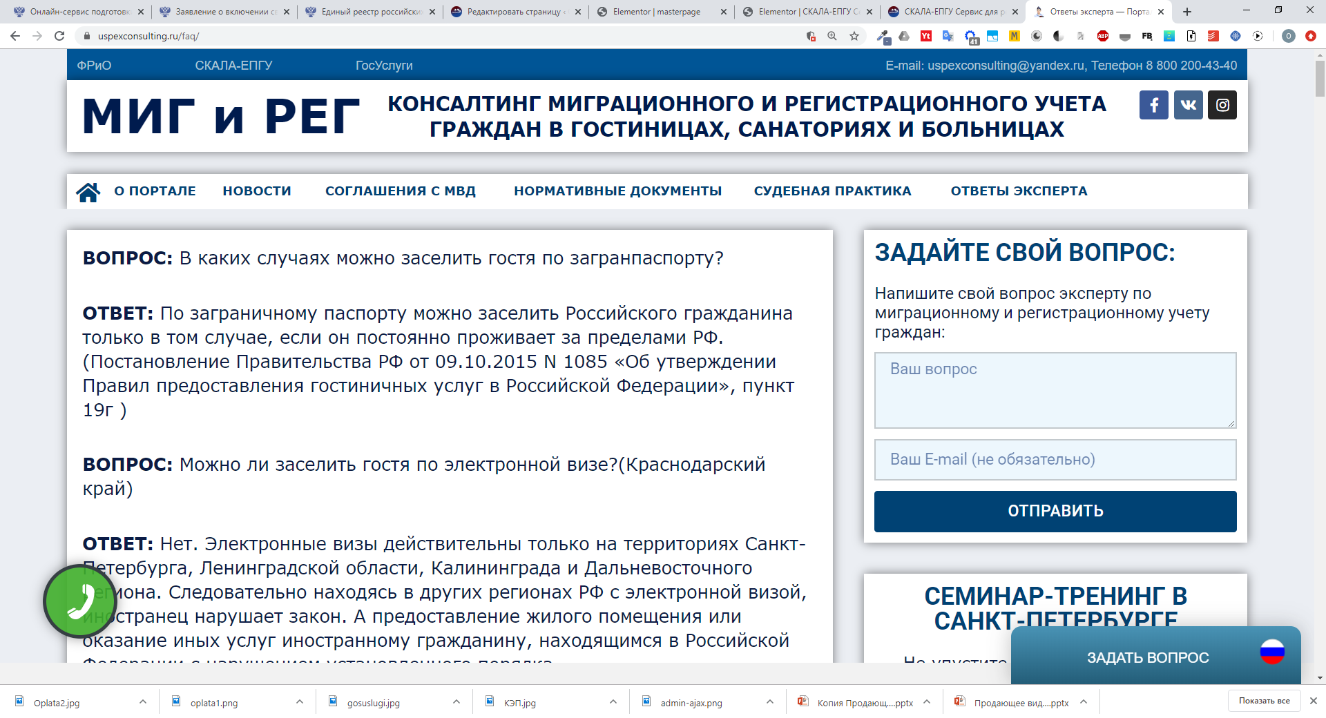Close the Elementor | masterpage tab
Image resolution: width=1326 pixels, height=718 pixels.
click(723, 12)
